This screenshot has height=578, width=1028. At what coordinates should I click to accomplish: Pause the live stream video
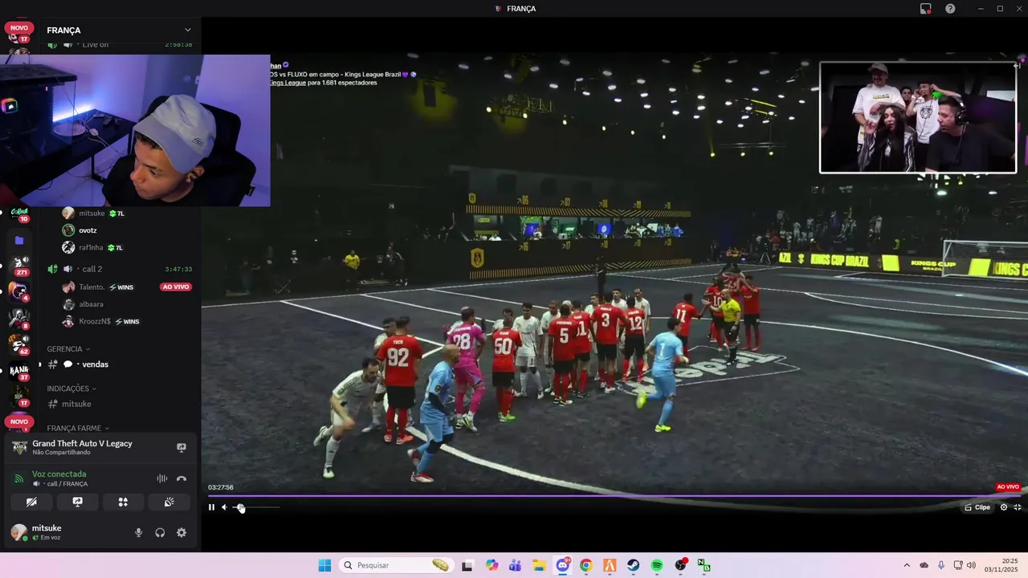[211, 507]
